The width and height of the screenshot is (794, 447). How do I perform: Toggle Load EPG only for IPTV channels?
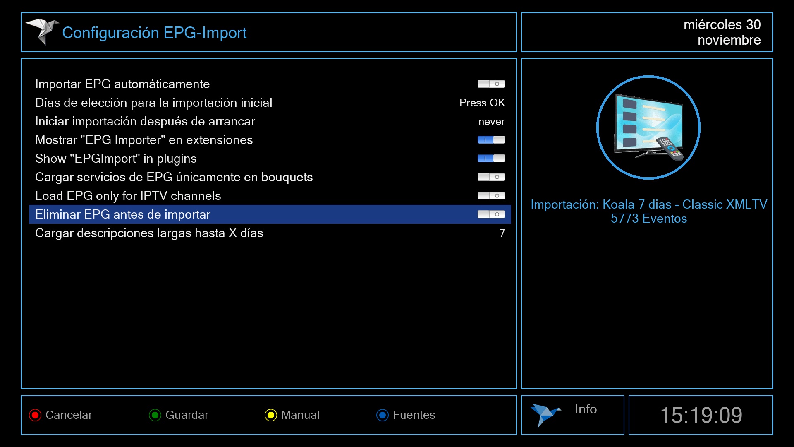point(491,196)
